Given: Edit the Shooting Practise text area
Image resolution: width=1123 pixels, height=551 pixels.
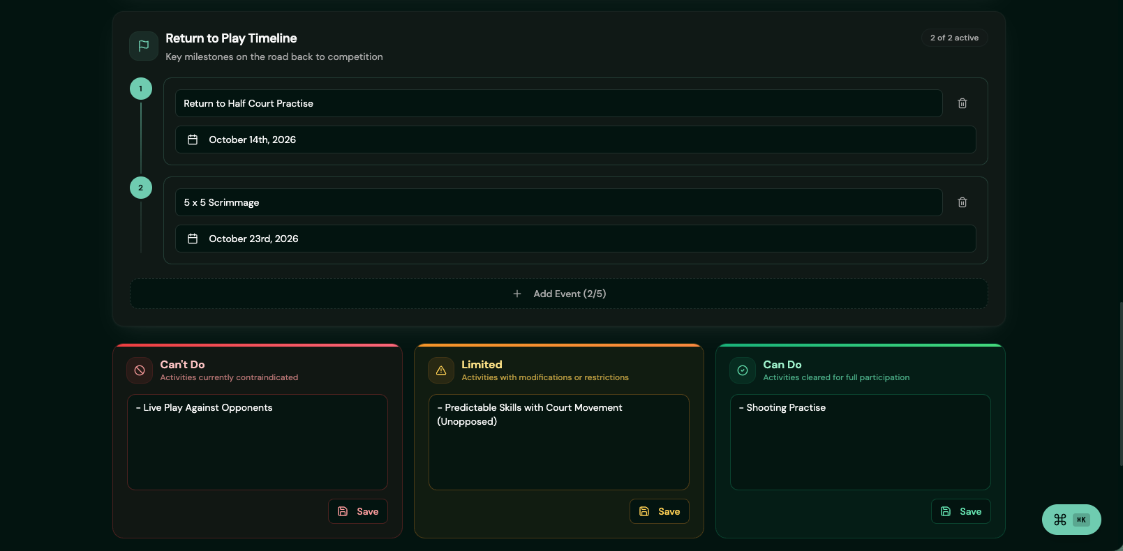Looking at the screenshot, I should click(861, 442).
